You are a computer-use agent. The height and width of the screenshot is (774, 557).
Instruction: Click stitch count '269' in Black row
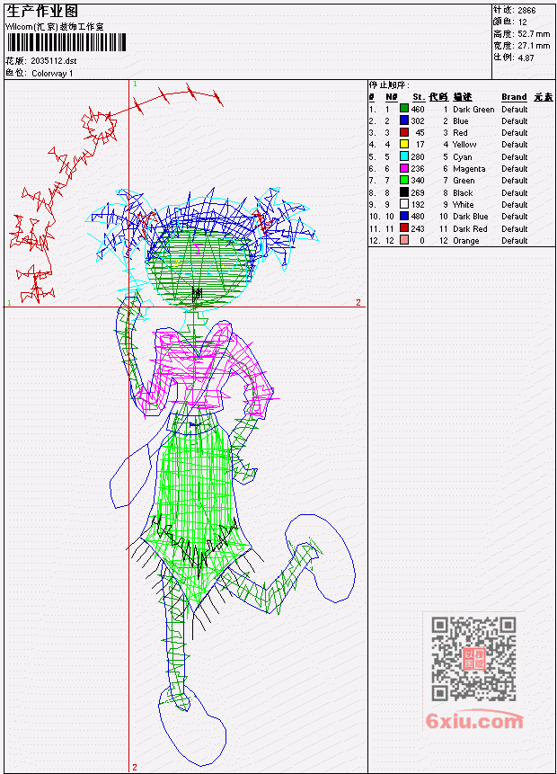pos(418,193)
